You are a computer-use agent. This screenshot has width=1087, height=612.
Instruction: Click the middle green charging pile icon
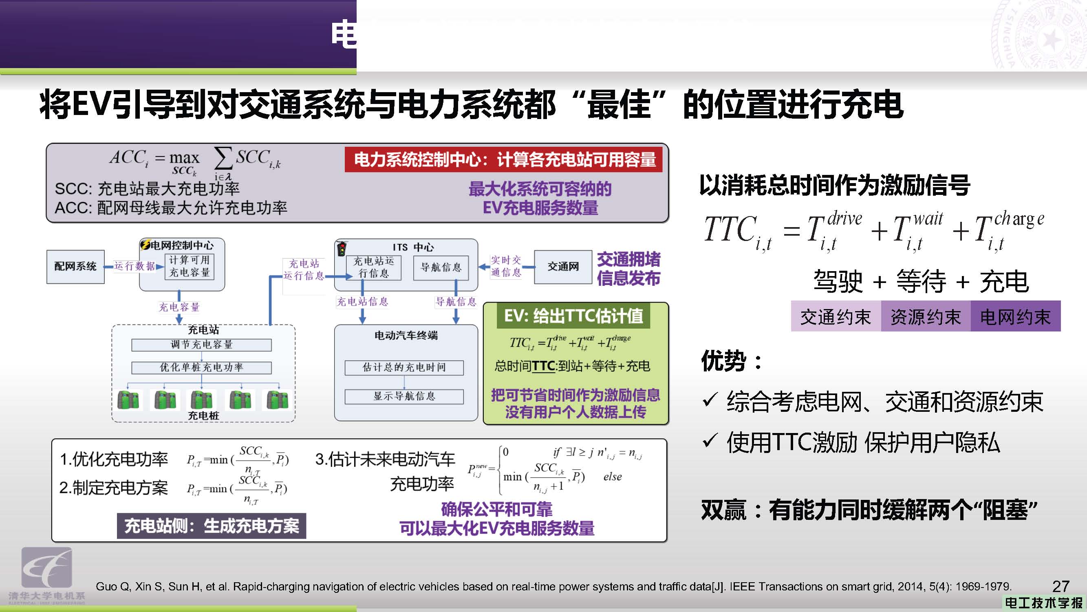(202, 400)
